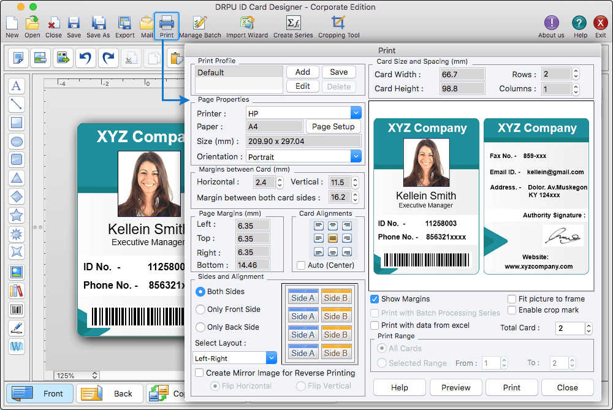Switch to the Front tab

point(40,393)
